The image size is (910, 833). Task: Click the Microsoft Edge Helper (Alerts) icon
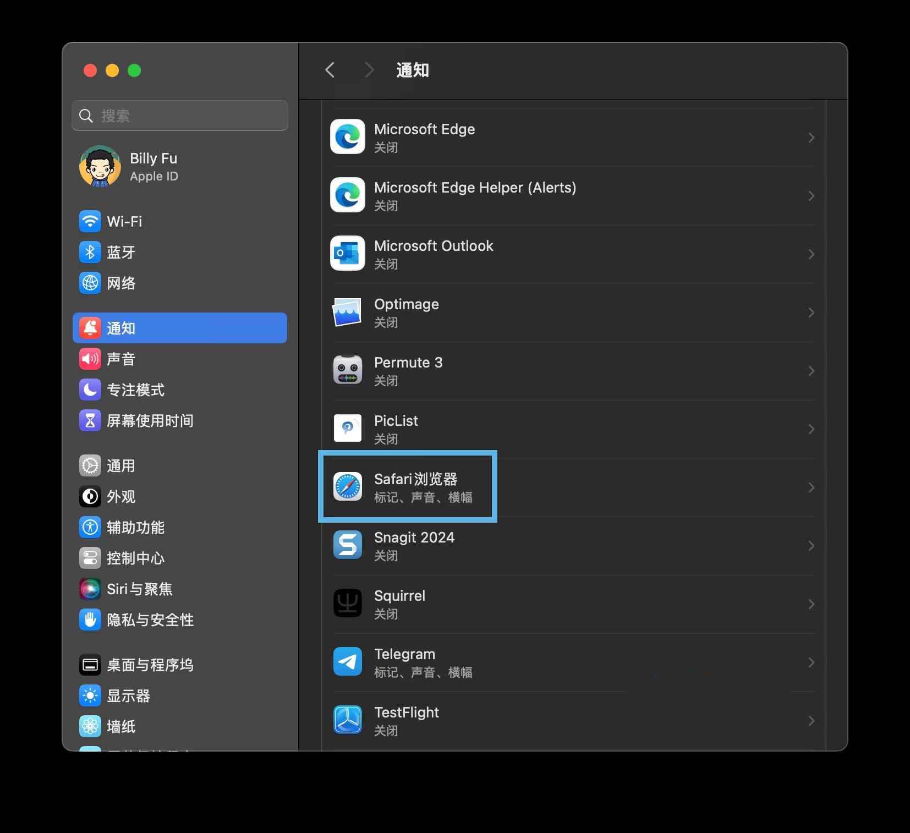click(x=348, y=195)
